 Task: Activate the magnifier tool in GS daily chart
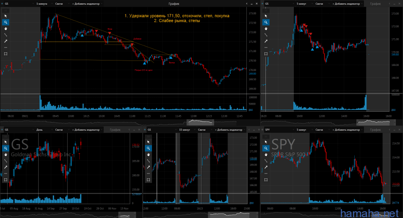pyautogui.click(x=5, y=148)
